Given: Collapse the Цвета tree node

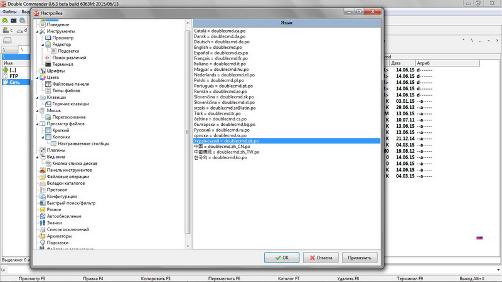Looking at the screenshot, I should pyautogui.click(x=37, y=78).
